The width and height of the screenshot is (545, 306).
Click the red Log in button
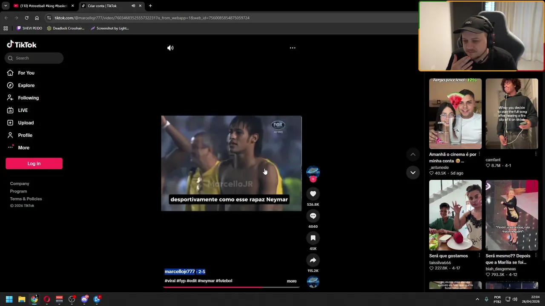(34, 164)
